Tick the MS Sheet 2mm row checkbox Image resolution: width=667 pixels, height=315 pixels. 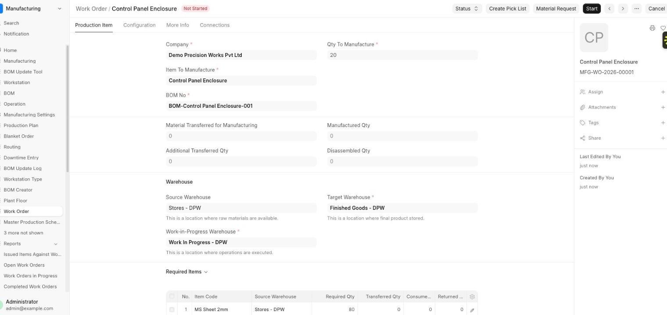coord(172,310)
